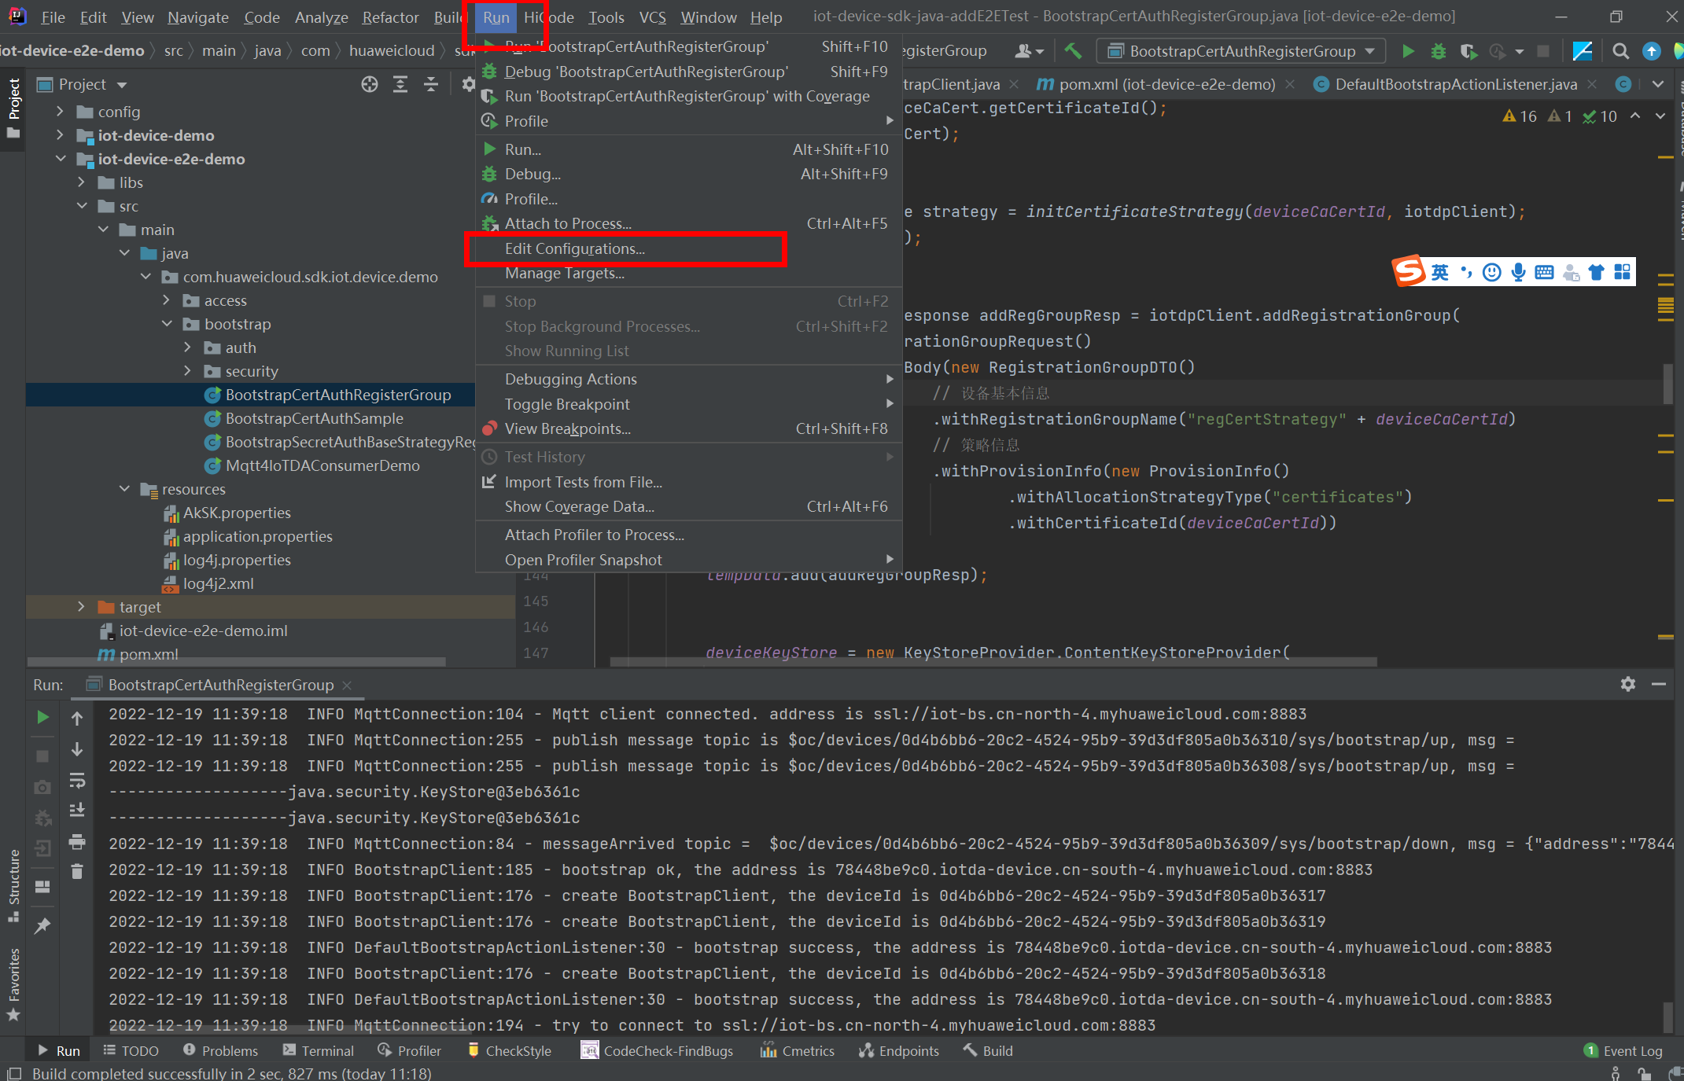The width and height of the screenshot is (1684, 1081).
Task: Open the Structure side tool window
Action: pos(13,884)
